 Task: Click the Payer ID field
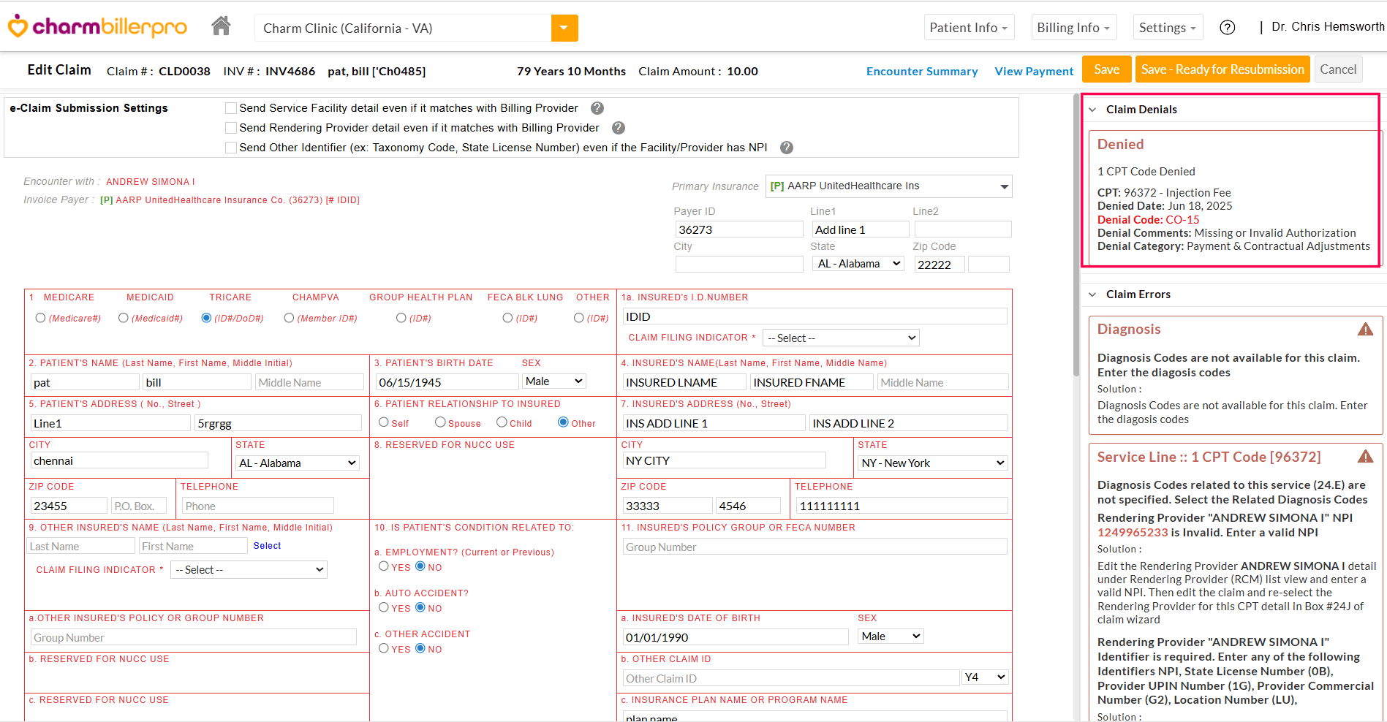point(738,229)
